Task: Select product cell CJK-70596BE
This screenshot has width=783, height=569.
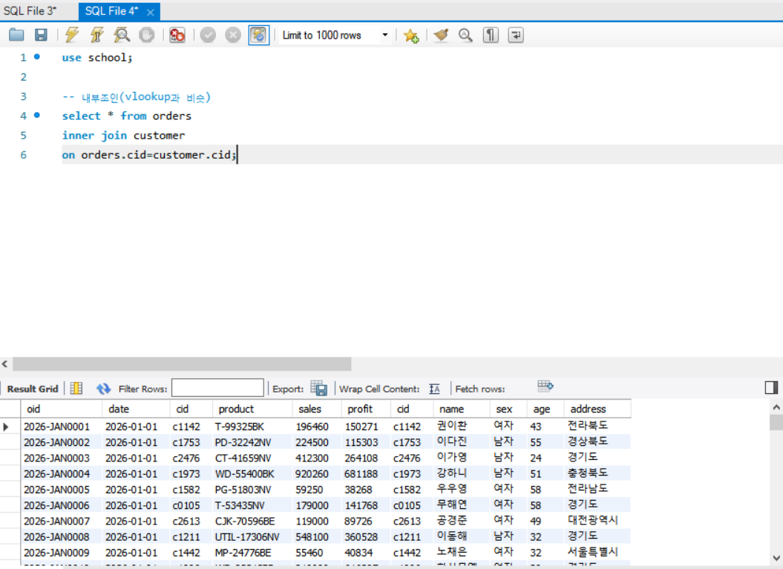Action: click(x=252, y=521)
